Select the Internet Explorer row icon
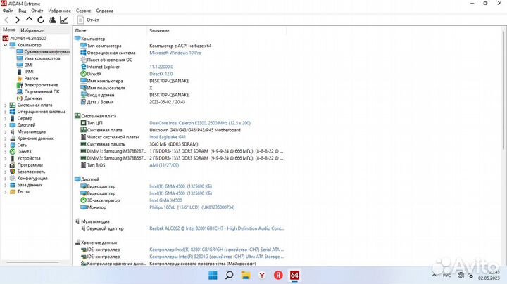Viewport: 507px width, 284px height. (83, 67)
